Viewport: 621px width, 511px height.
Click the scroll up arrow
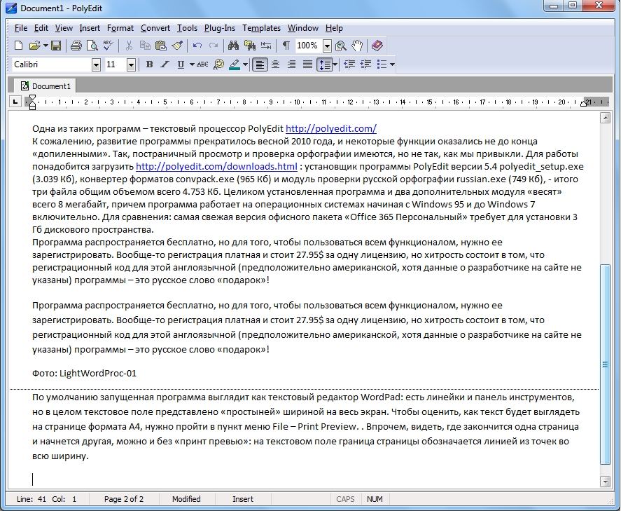click(x=605, y=118)
